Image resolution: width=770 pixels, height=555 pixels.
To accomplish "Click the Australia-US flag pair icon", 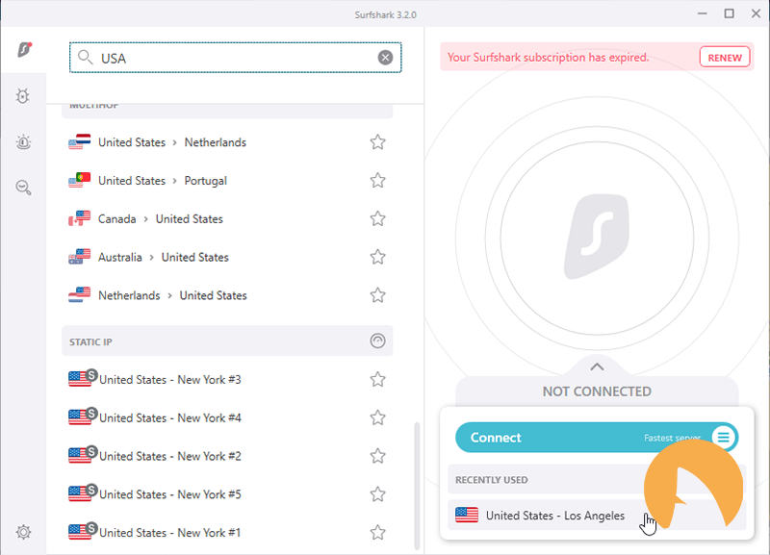I will pyautogui.click(x=80, y=257).
